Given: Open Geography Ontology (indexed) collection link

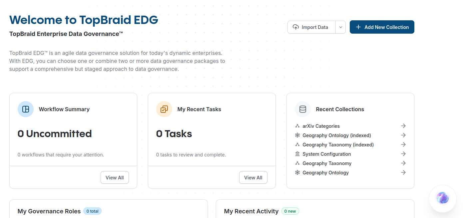Looking at the screenshot, I should pyautogui.click(x=336, y=135).
